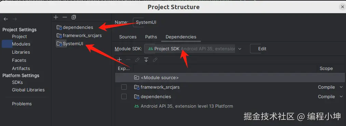The height and width of the screenshot is (126, 346).
Task: Add a new module with the plus icon
Action: coord(56,17)
